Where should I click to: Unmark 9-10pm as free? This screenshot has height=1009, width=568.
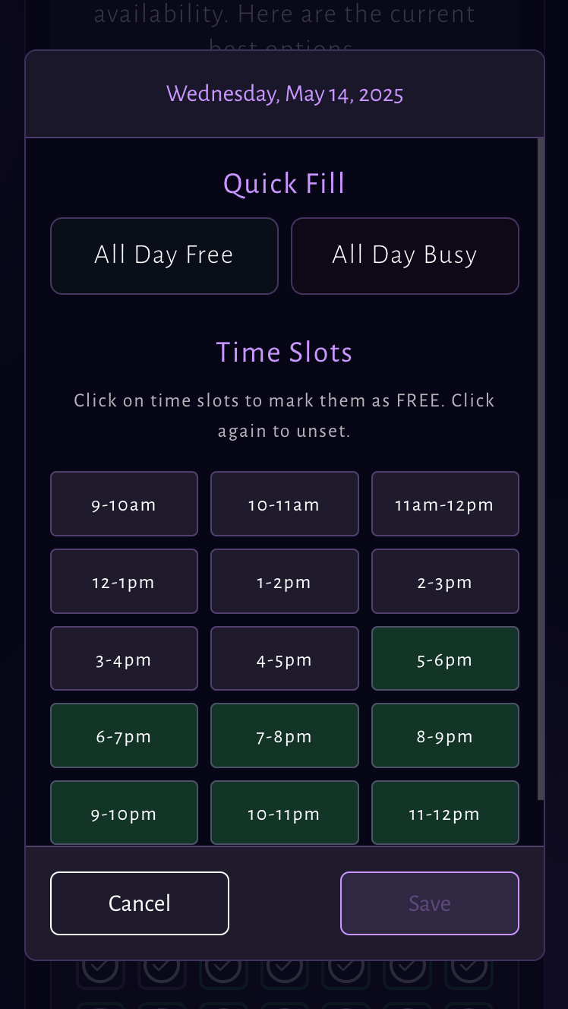pos(124,812)
